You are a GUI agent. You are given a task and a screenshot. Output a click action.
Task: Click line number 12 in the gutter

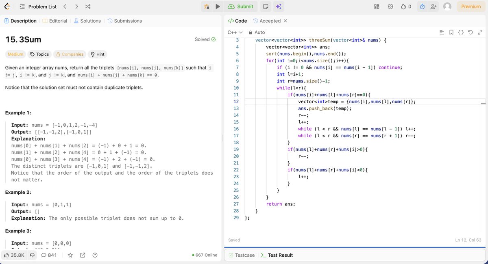click(236, 102)
